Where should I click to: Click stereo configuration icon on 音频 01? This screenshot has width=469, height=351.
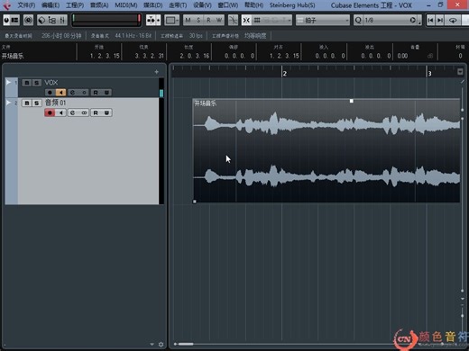(x=84, y=112)
